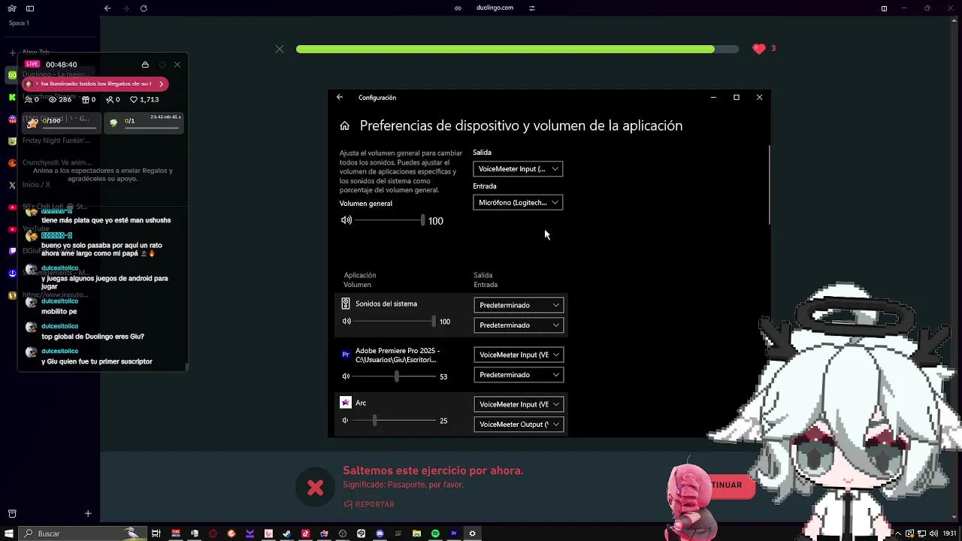This screenshot has width=962, height=541.
Task: Mute Adobe Premiere Pro volume speaker icon
Action: 346,376
